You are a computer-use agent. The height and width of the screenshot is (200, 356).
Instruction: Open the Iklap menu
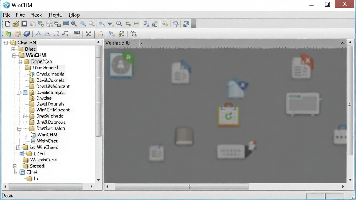[x=74, y=15]
